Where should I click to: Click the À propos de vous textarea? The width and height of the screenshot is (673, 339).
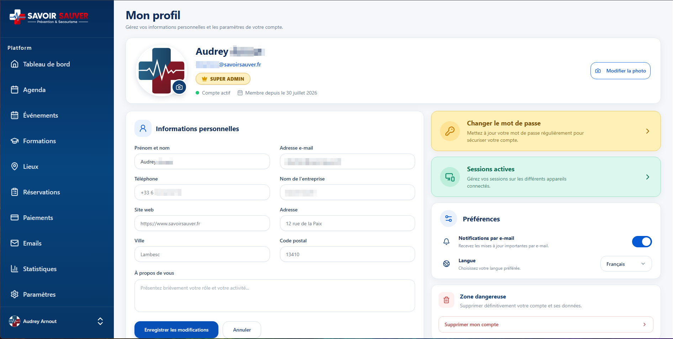[275, 296]
